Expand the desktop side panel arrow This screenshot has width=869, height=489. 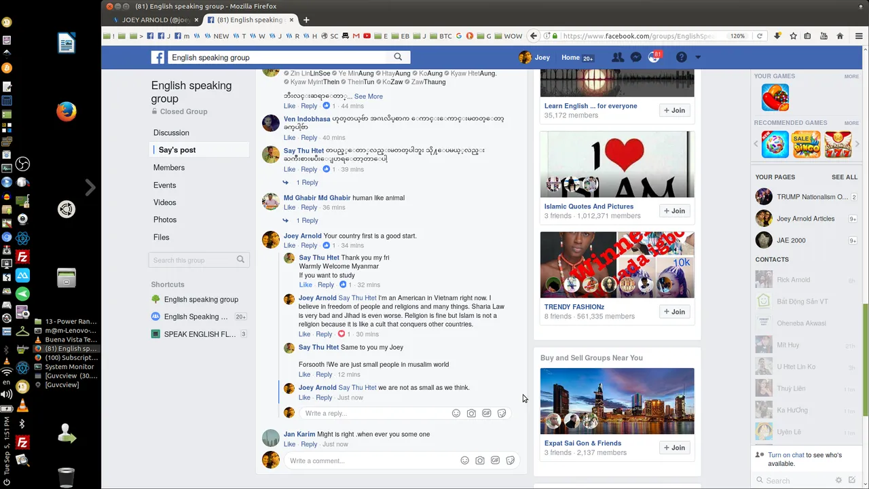click(90, 187)
